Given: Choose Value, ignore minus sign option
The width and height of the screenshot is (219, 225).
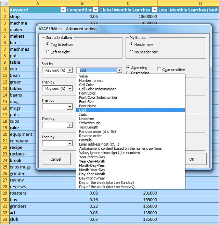Looking at the screenshot, I should click(130, 153).
